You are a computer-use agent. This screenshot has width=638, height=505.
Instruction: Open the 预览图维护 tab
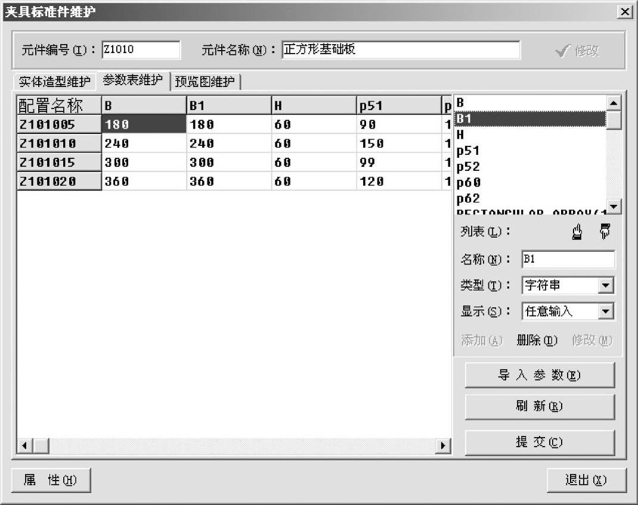point(205,82)
